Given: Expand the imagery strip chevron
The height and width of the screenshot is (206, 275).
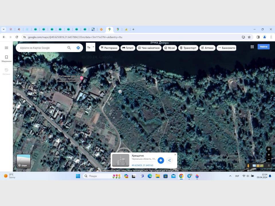Looking at the screenshot, I should point(269,166).
